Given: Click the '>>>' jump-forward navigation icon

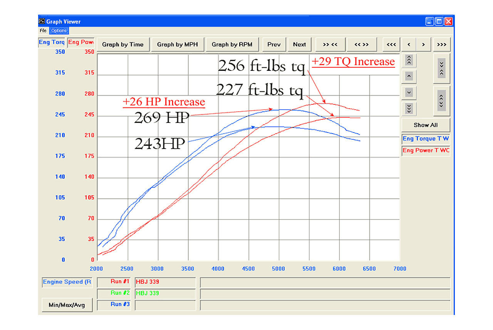Looking at the screenshot, I should click(441, 44).
